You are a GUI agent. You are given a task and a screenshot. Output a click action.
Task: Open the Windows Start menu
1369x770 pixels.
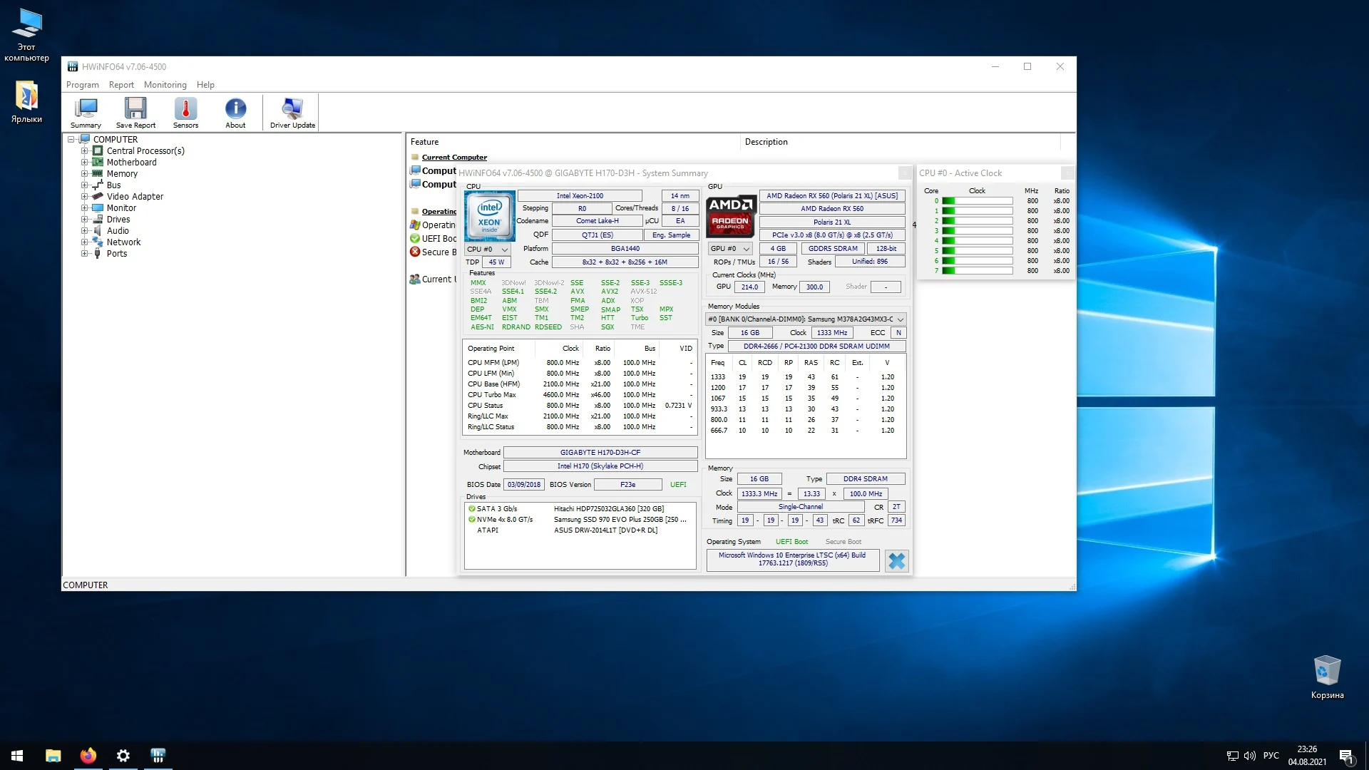[x=17, y=756]
